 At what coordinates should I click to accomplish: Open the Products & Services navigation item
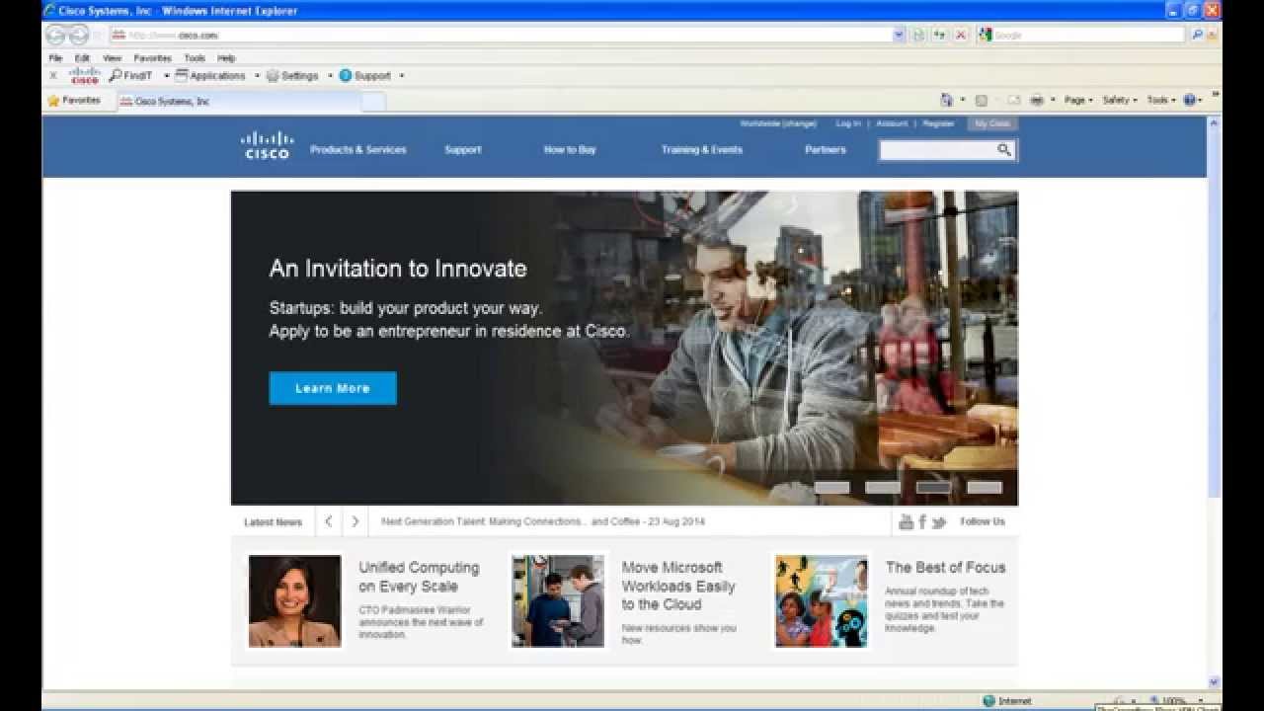pos(358,150)
